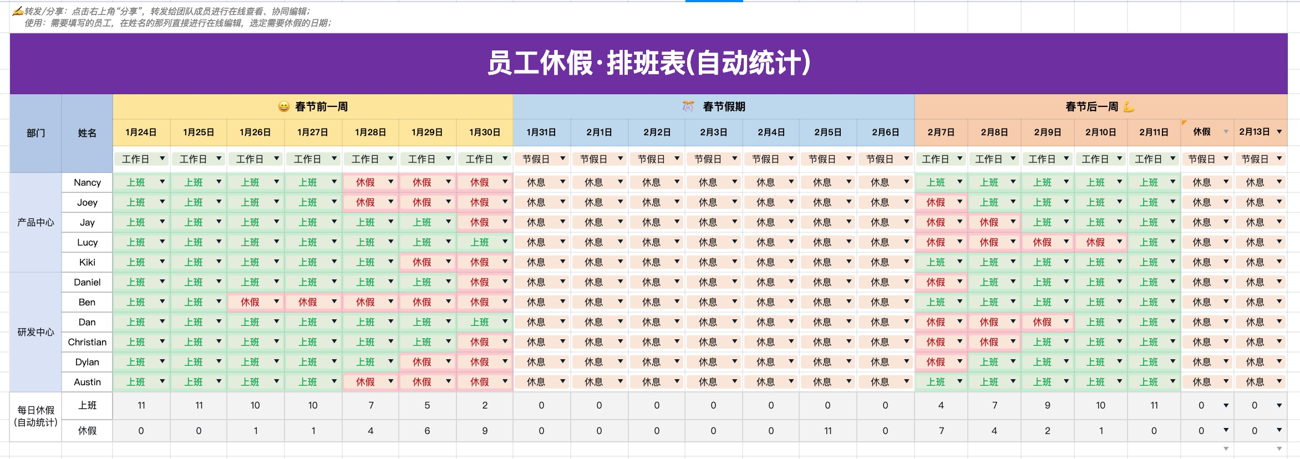The height and width of the screenshot is (459, 1300).
Task: Open Jay's 2月8日 休假 dropdown arrow
Action: (x=1013, y=222)
